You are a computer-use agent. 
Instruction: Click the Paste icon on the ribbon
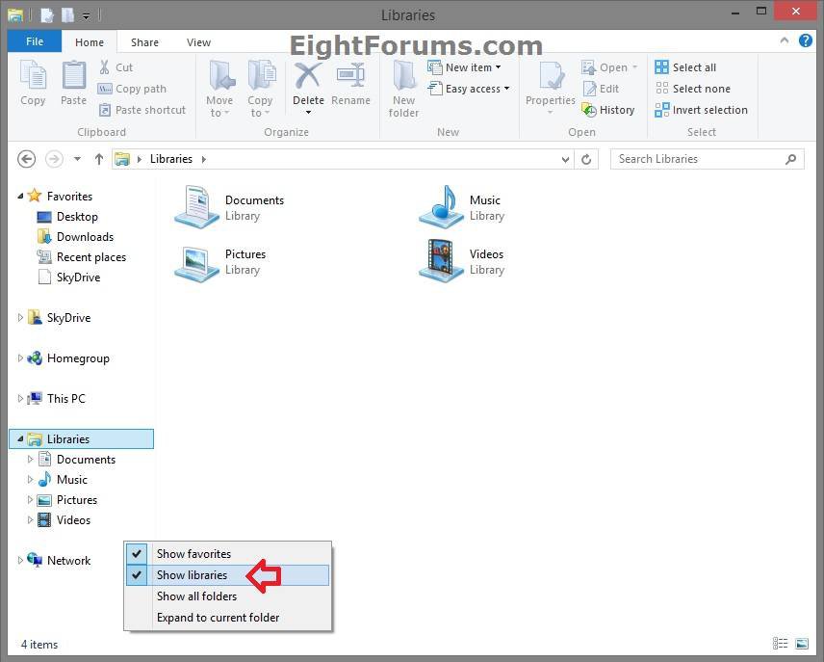click(x=73, y=83)
